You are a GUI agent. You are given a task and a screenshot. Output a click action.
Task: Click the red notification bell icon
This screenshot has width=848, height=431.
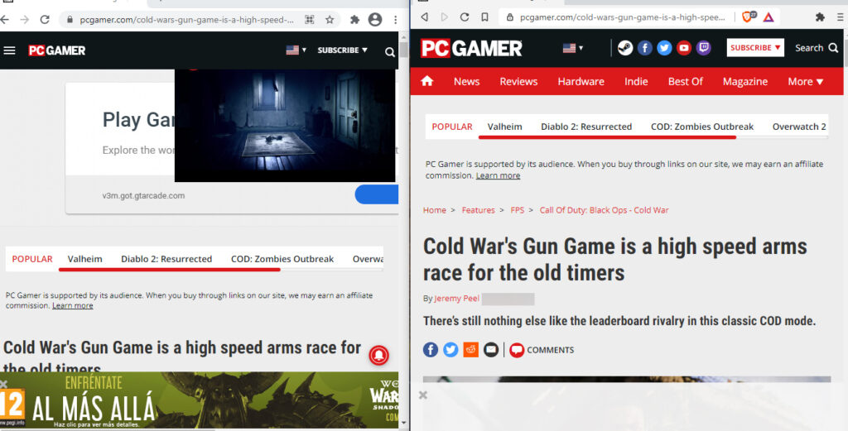(x=378, y=356)
